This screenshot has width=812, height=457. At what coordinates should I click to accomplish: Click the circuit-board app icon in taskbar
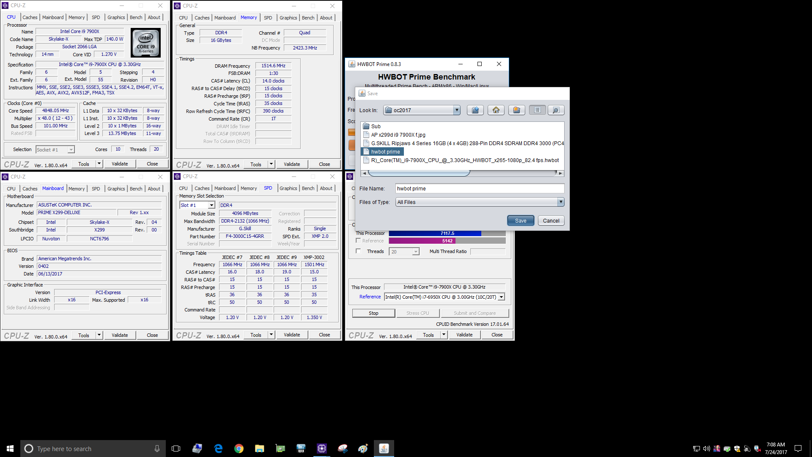pos(280,449)
